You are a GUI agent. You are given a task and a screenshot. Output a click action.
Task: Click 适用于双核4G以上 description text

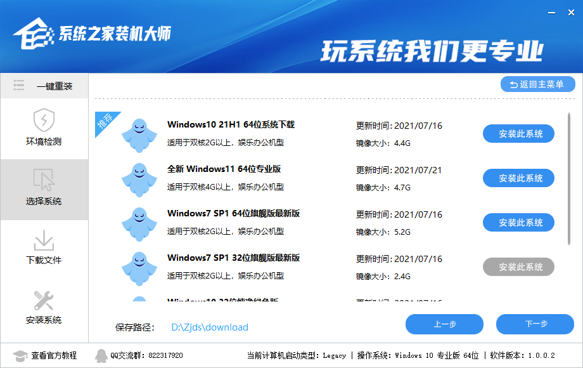click(x=226, y=187)
